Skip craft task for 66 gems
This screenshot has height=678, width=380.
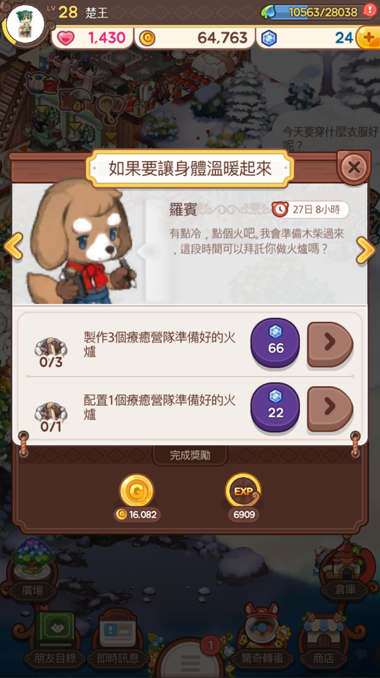[x=275, y=342]
